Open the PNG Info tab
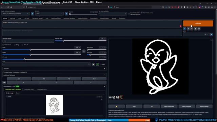The width and height of the screenshot is (217, 122). [x=26, y=18]
